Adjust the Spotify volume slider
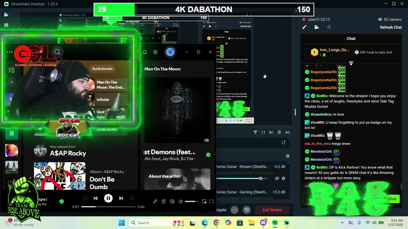 (192, 201)
